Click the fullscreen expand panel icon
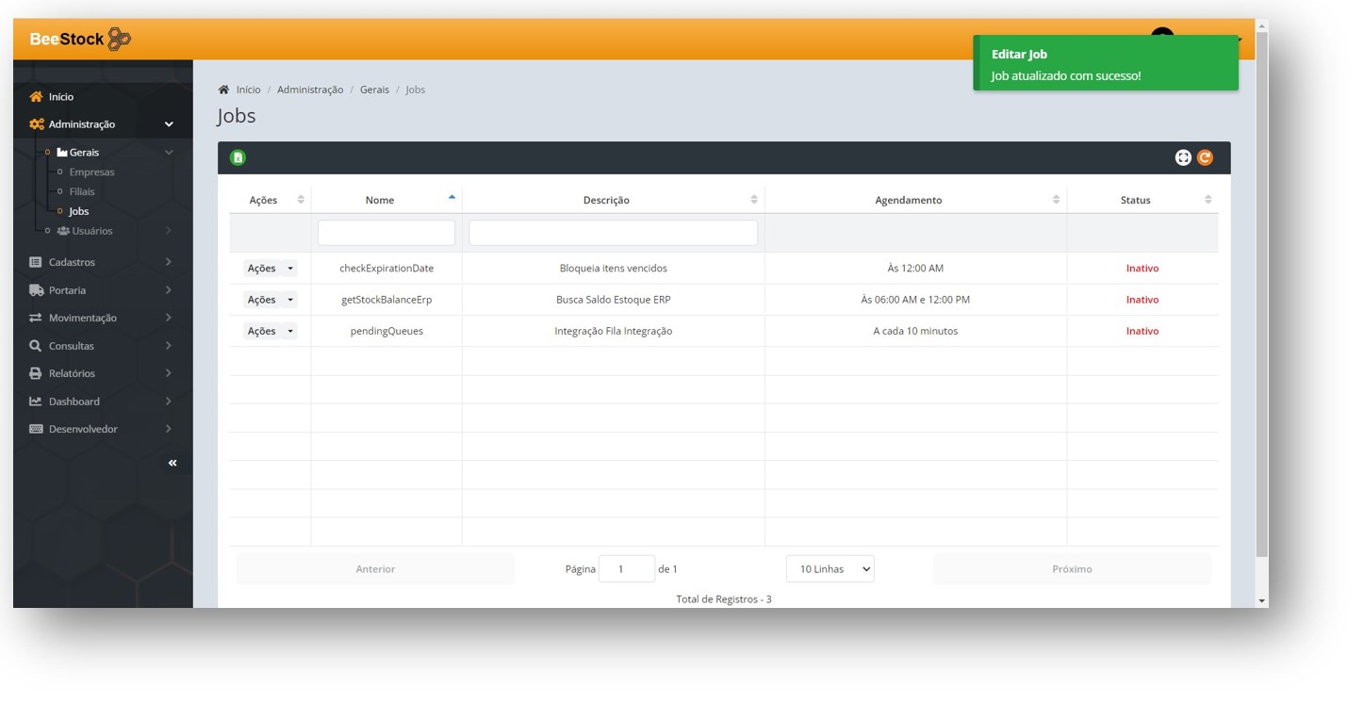The width and height of the screenshot is (1364, 705). (x=1183, y=157)
